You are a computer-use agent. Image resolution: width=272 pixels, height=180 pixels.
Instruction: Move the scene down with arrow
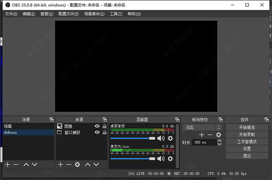point(35,165)
